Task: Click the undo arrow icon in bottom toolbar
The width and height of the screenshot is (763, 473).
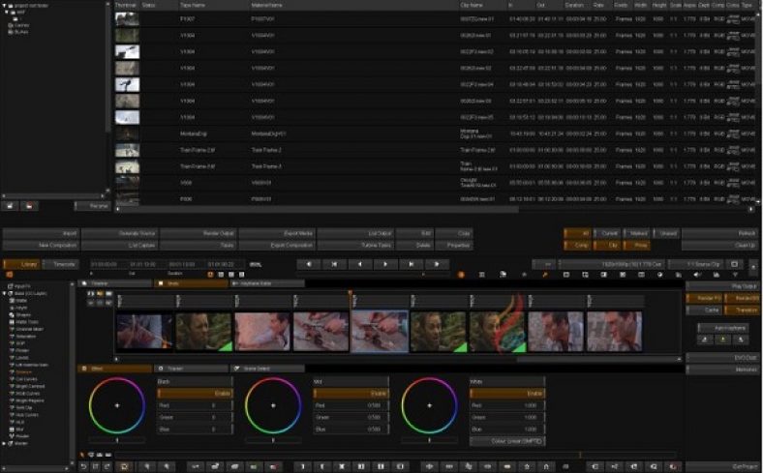Action: point(83,466)
